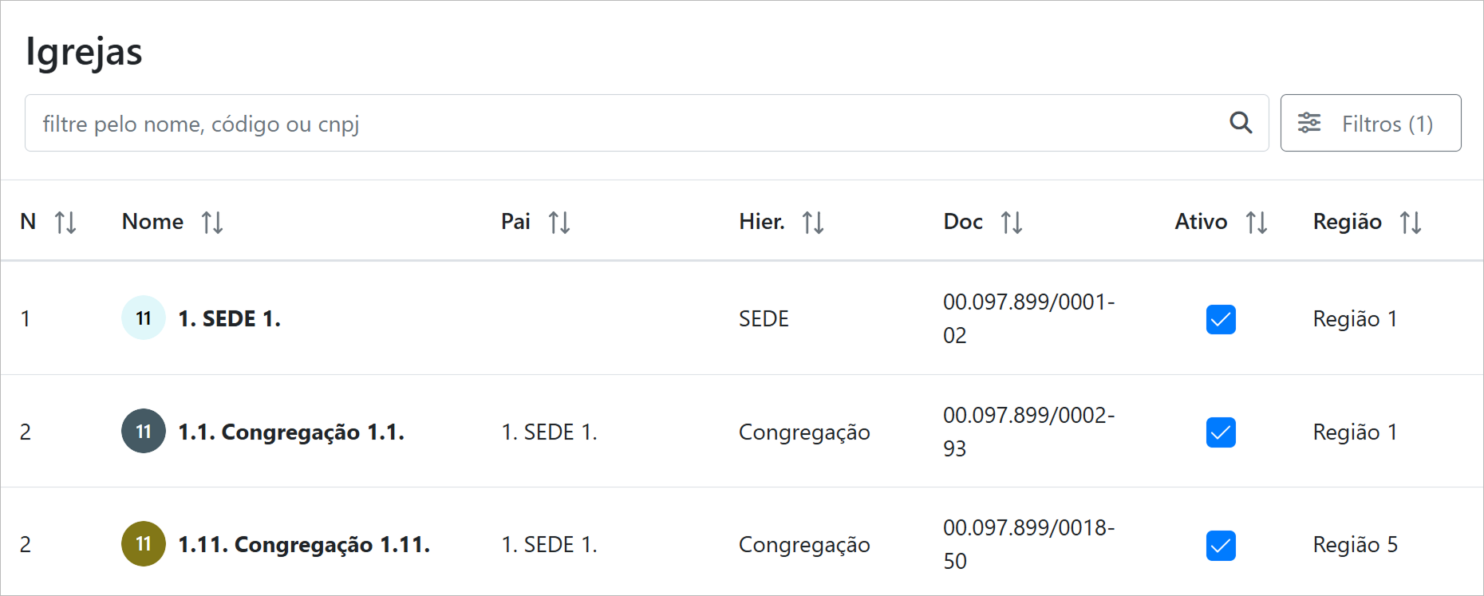Click the sliders icon beside Filtros
The image size is (1484, 596).
[x=1309, y=123]
